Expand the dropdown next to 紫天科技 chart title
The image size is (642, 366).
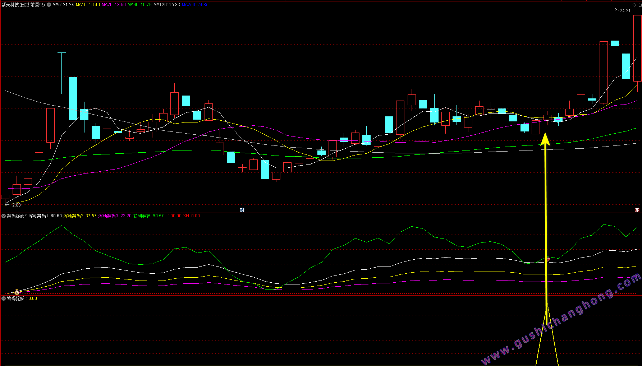(x=49, y=5)
